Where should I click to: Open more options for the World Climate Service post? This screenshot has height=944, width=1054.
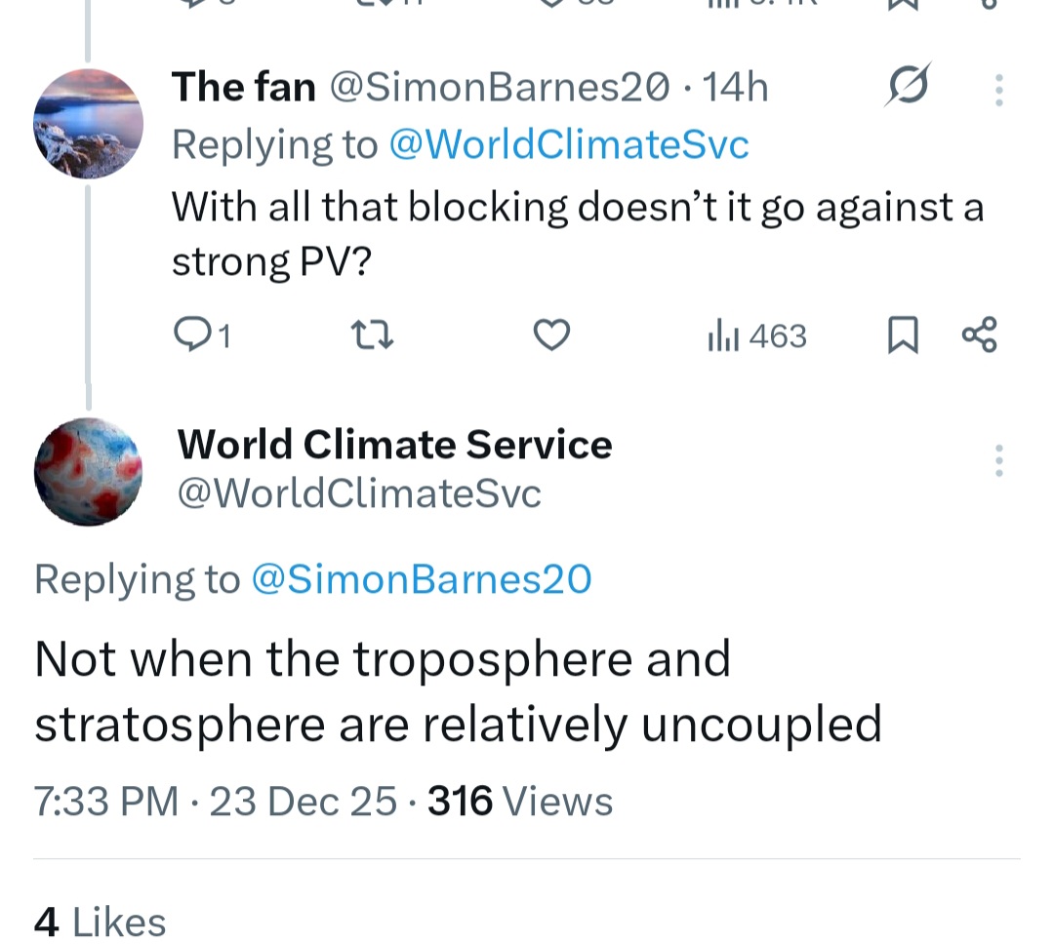(997, 460)
